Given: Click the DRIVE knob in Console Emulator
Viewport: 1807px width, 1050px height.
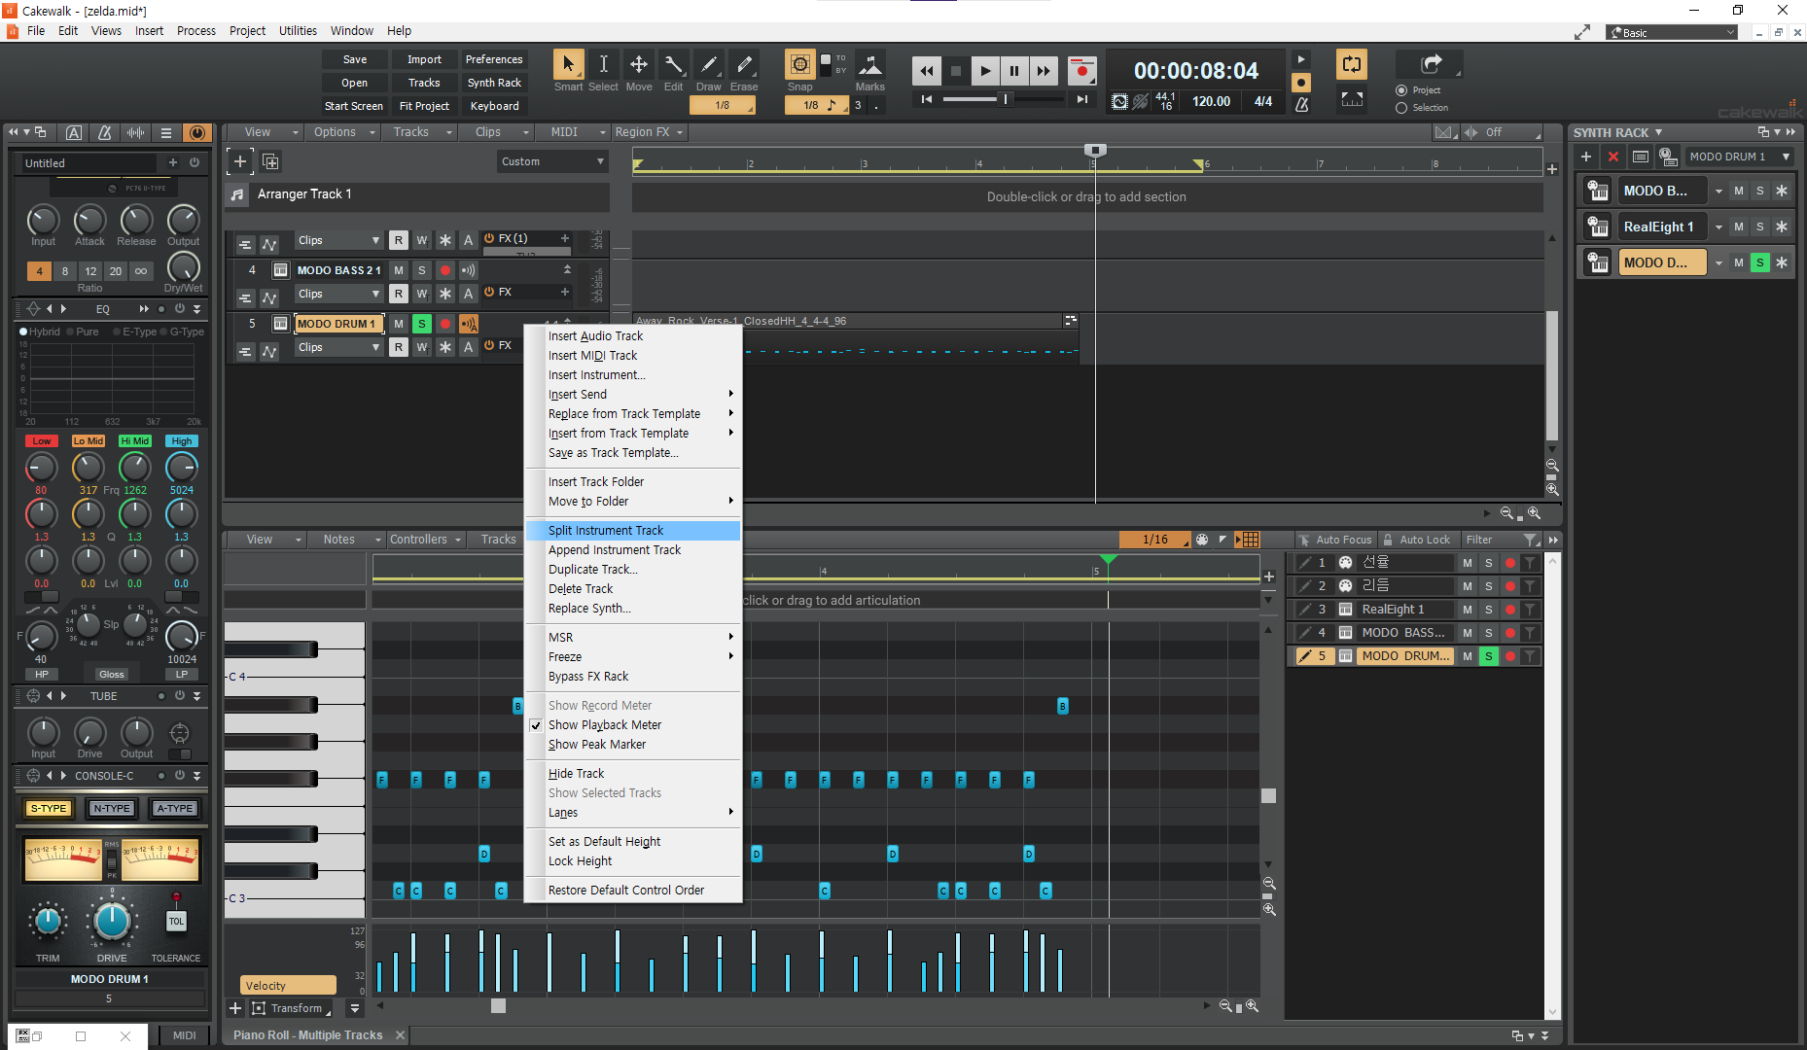Looking at the screenshot, I should [112, 922].
